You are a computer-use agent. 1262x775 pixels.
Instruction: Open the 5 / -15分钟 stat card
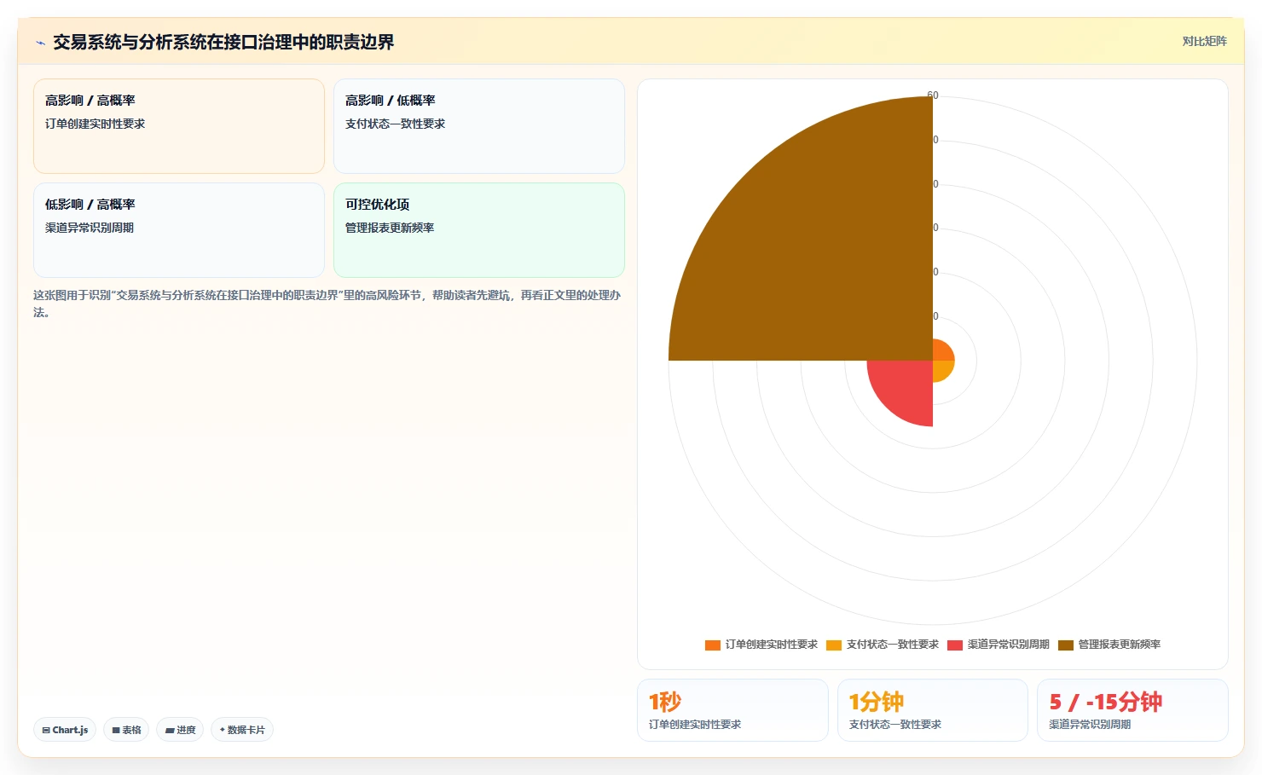1132,710
